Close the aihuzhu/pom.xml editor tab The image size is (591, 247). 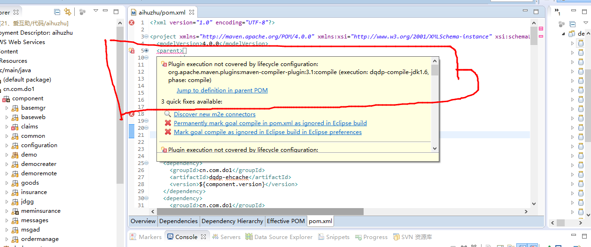[x=191, y=12]
